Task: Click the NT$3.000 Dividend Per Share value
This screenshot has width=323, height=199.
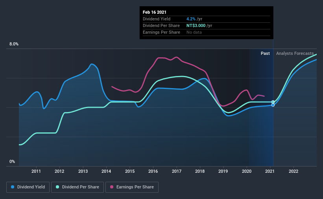Action: pos(196,25)
